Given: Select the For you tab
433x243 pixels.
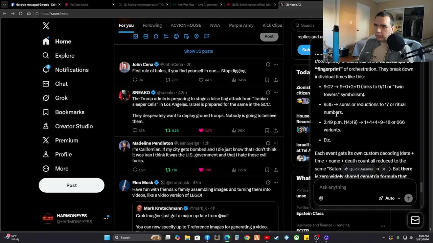Looking at the screenshot, I should (x=126, y=25).
